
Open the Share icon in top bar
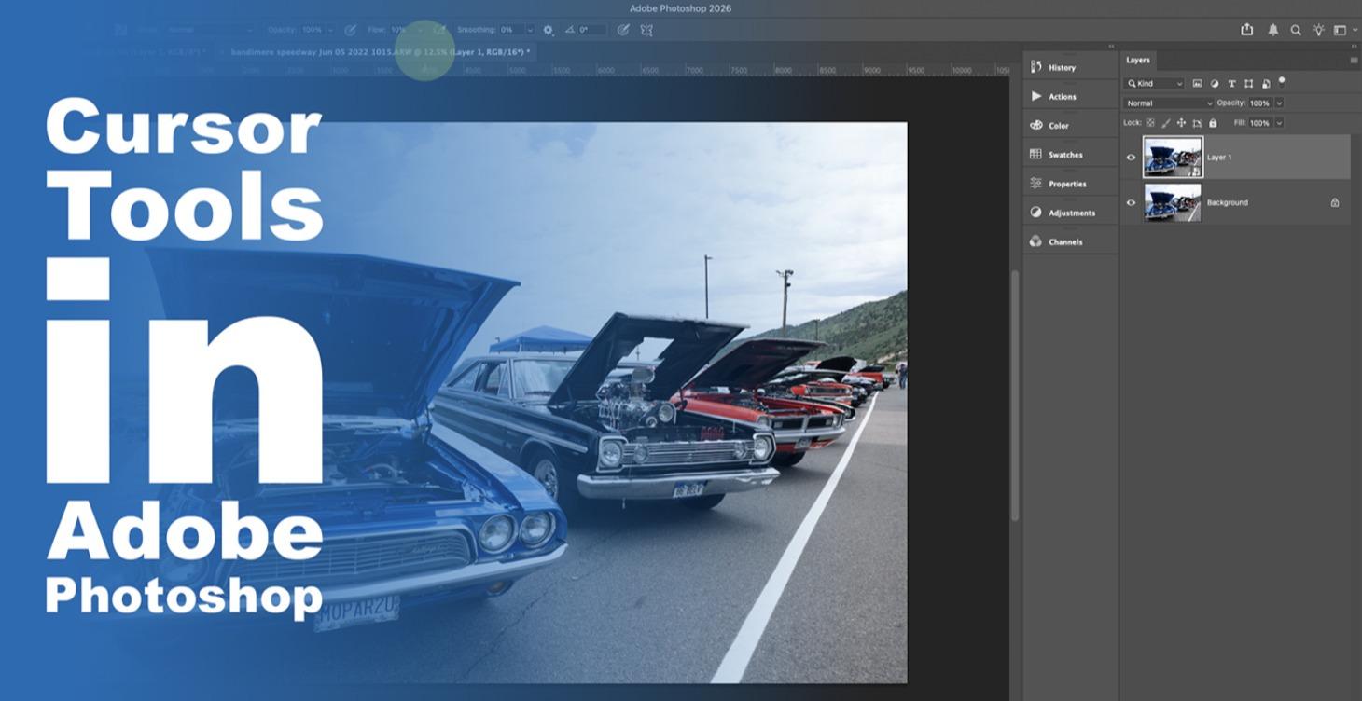tap(1246, 30)
